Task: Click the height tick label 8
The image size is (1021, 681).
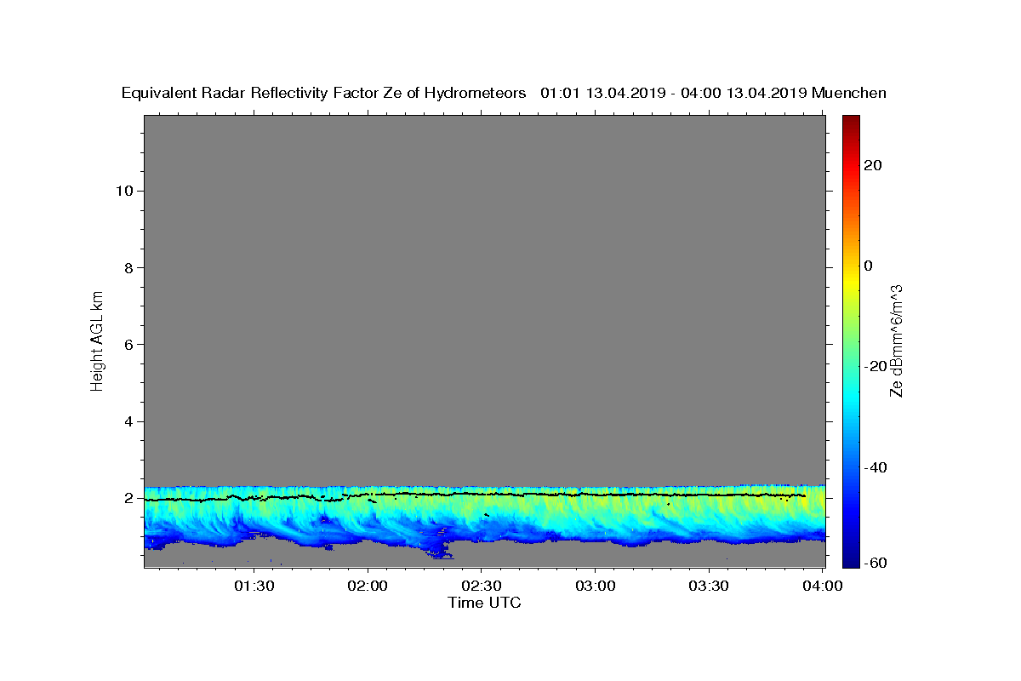Action: pyautogui.click(x=128, y=267)
